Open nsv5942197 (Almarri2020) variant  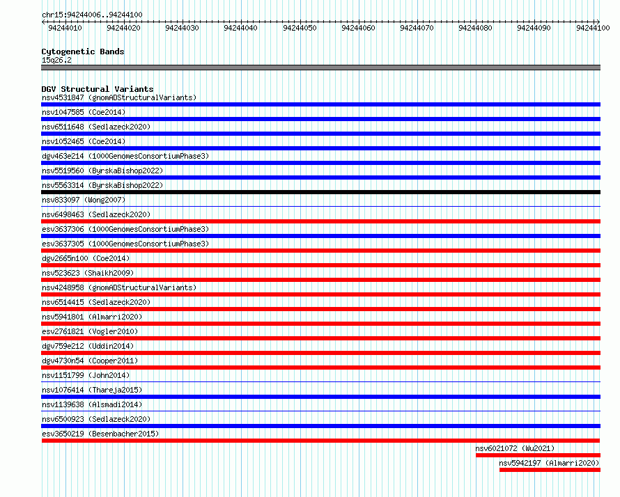(549, 463)
